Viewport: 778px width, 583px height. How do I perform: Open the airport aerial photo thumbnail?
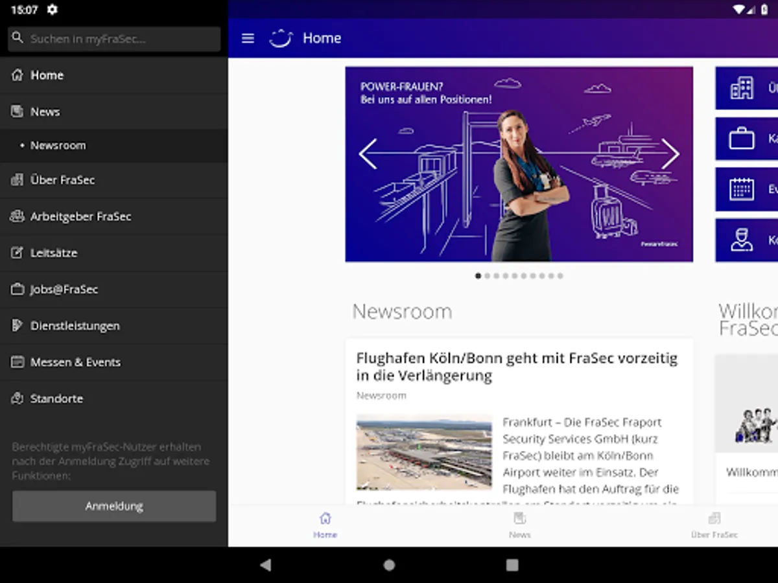pos(424,453)
